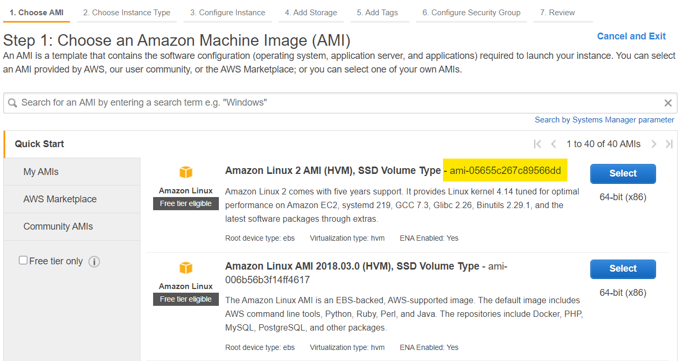This screenshot has width=685, height=361.
Task: Click Free tier eligible badge for Amazon Linux 2
Action: [186, 203]
